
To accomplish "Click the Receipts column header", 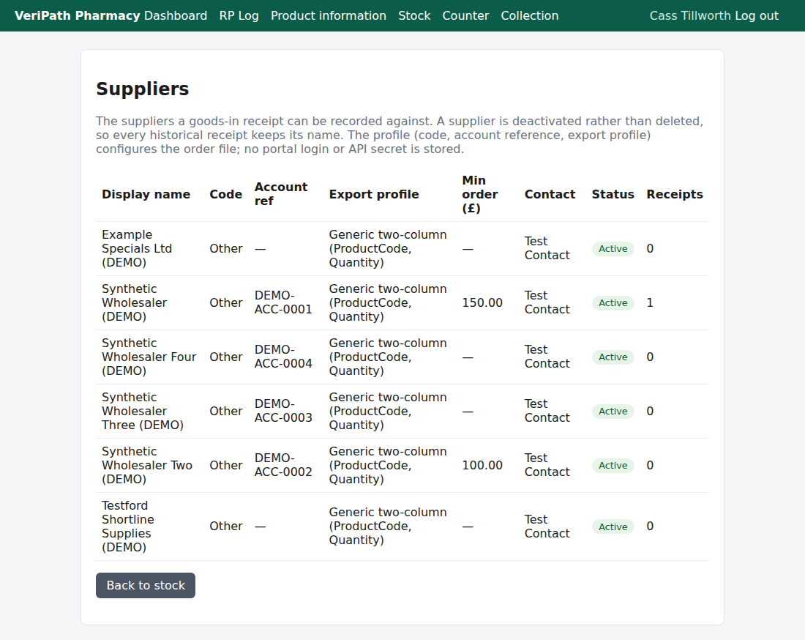I will coord(675,194).
